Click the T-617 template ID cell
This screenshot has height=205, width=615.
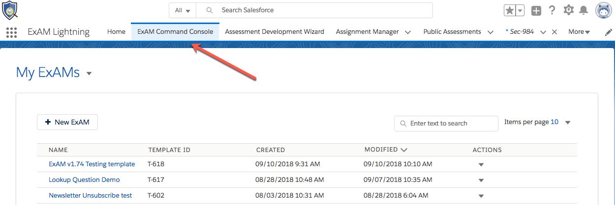click(156, 180)
